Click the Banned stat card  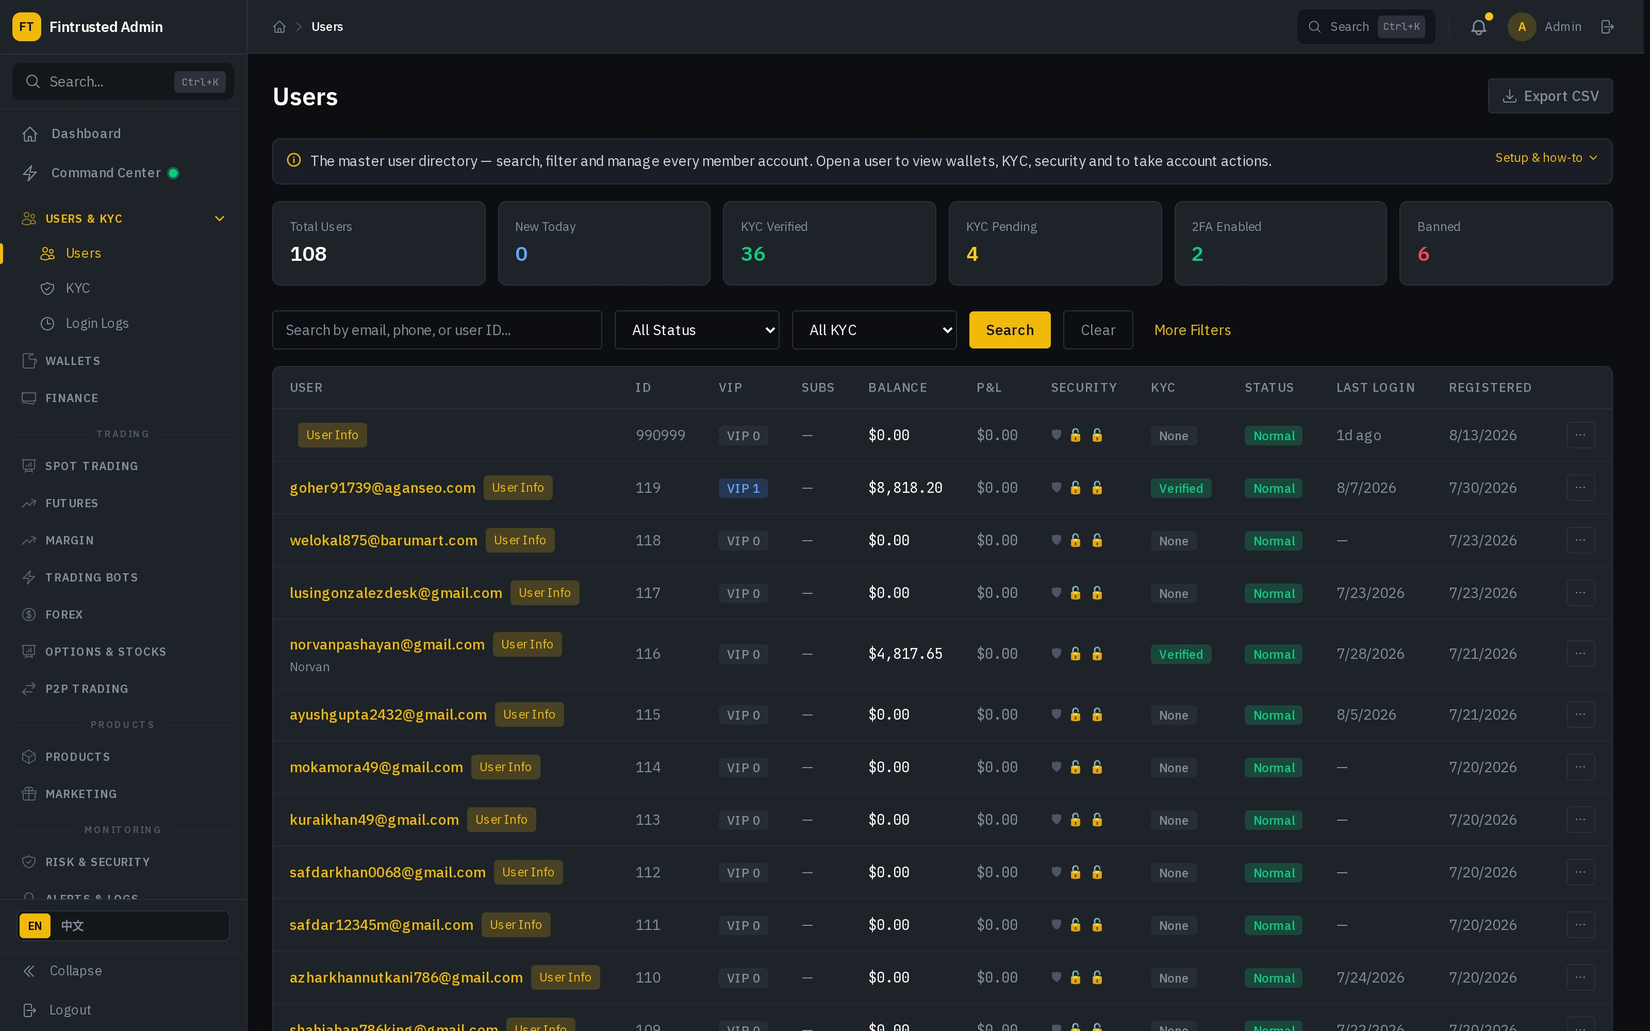1506,243
